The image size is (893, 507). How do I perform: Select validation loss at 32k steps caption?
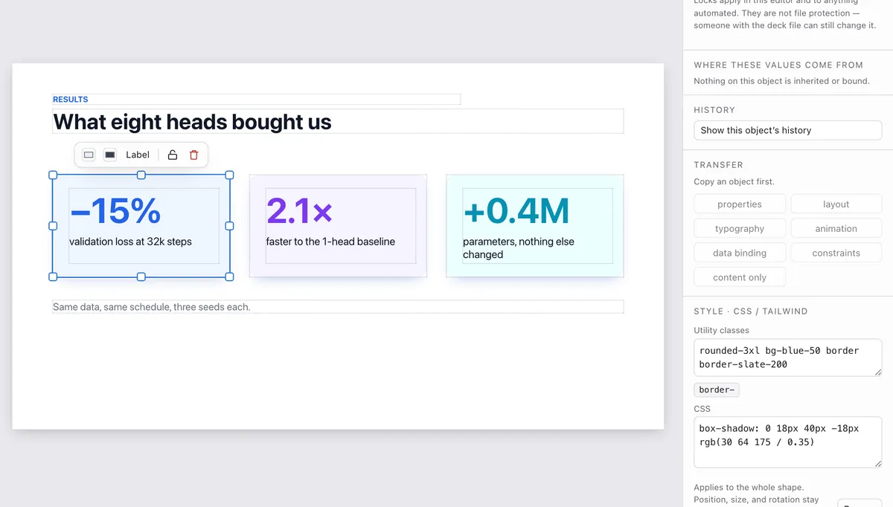tap(130, 242)
